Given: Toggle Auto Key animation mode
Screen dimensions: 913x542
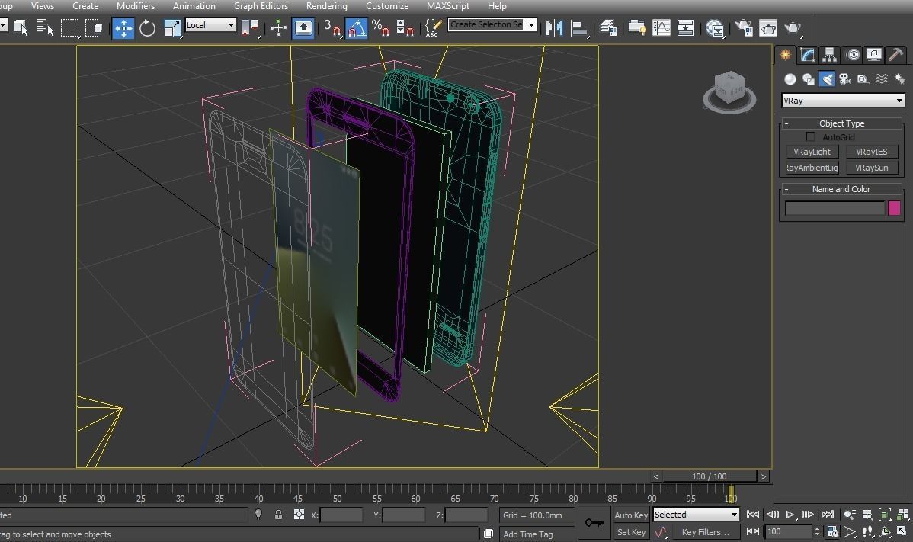Looking at the screenshot, I should [x=631, y=515].
